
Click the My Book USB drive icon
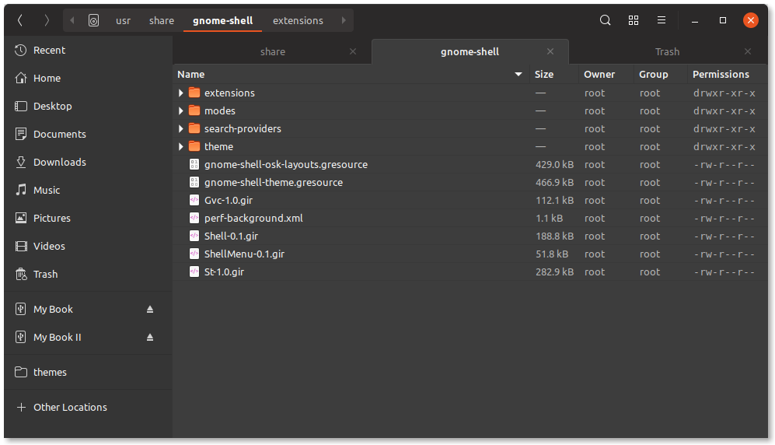click(x=20, y=309)
